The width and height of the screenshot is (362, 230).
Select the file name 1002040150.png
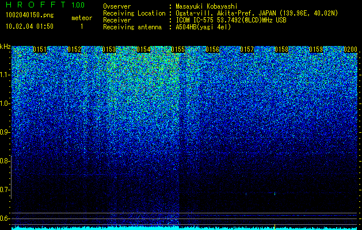(x=30, y=16)
